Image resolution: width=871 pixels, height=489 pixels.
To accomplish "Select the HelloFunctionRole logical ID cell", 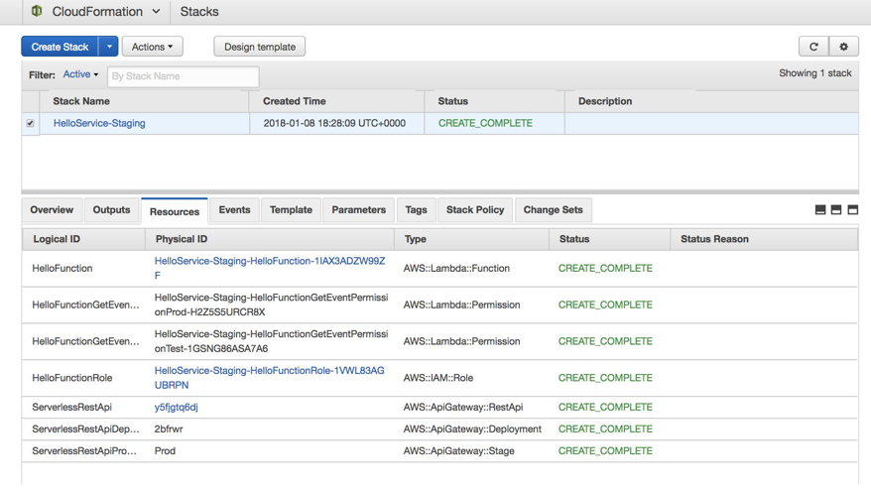I will pos(72,378).
